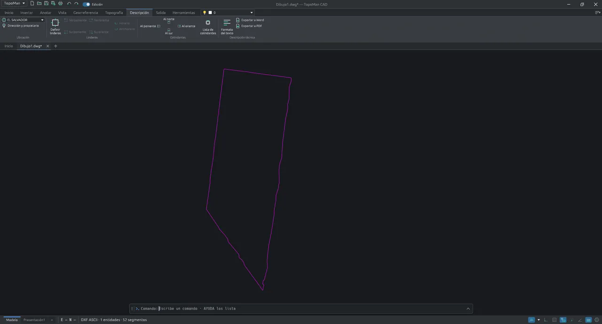Toggle the Edición switch
Image resolution: width=602 pixels, height=324 pixels.
(x=87, y=4)
